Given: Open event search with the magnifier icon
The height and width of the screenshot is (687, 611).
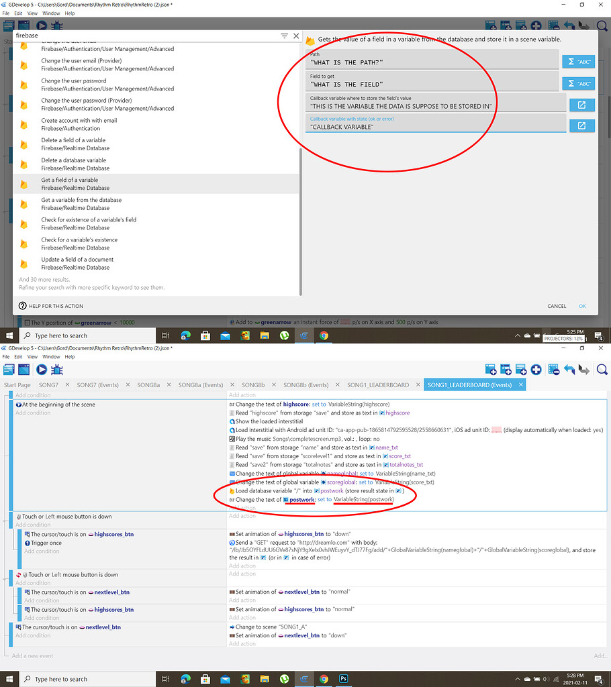Looking at the screenshot, I should pos(602,370).
